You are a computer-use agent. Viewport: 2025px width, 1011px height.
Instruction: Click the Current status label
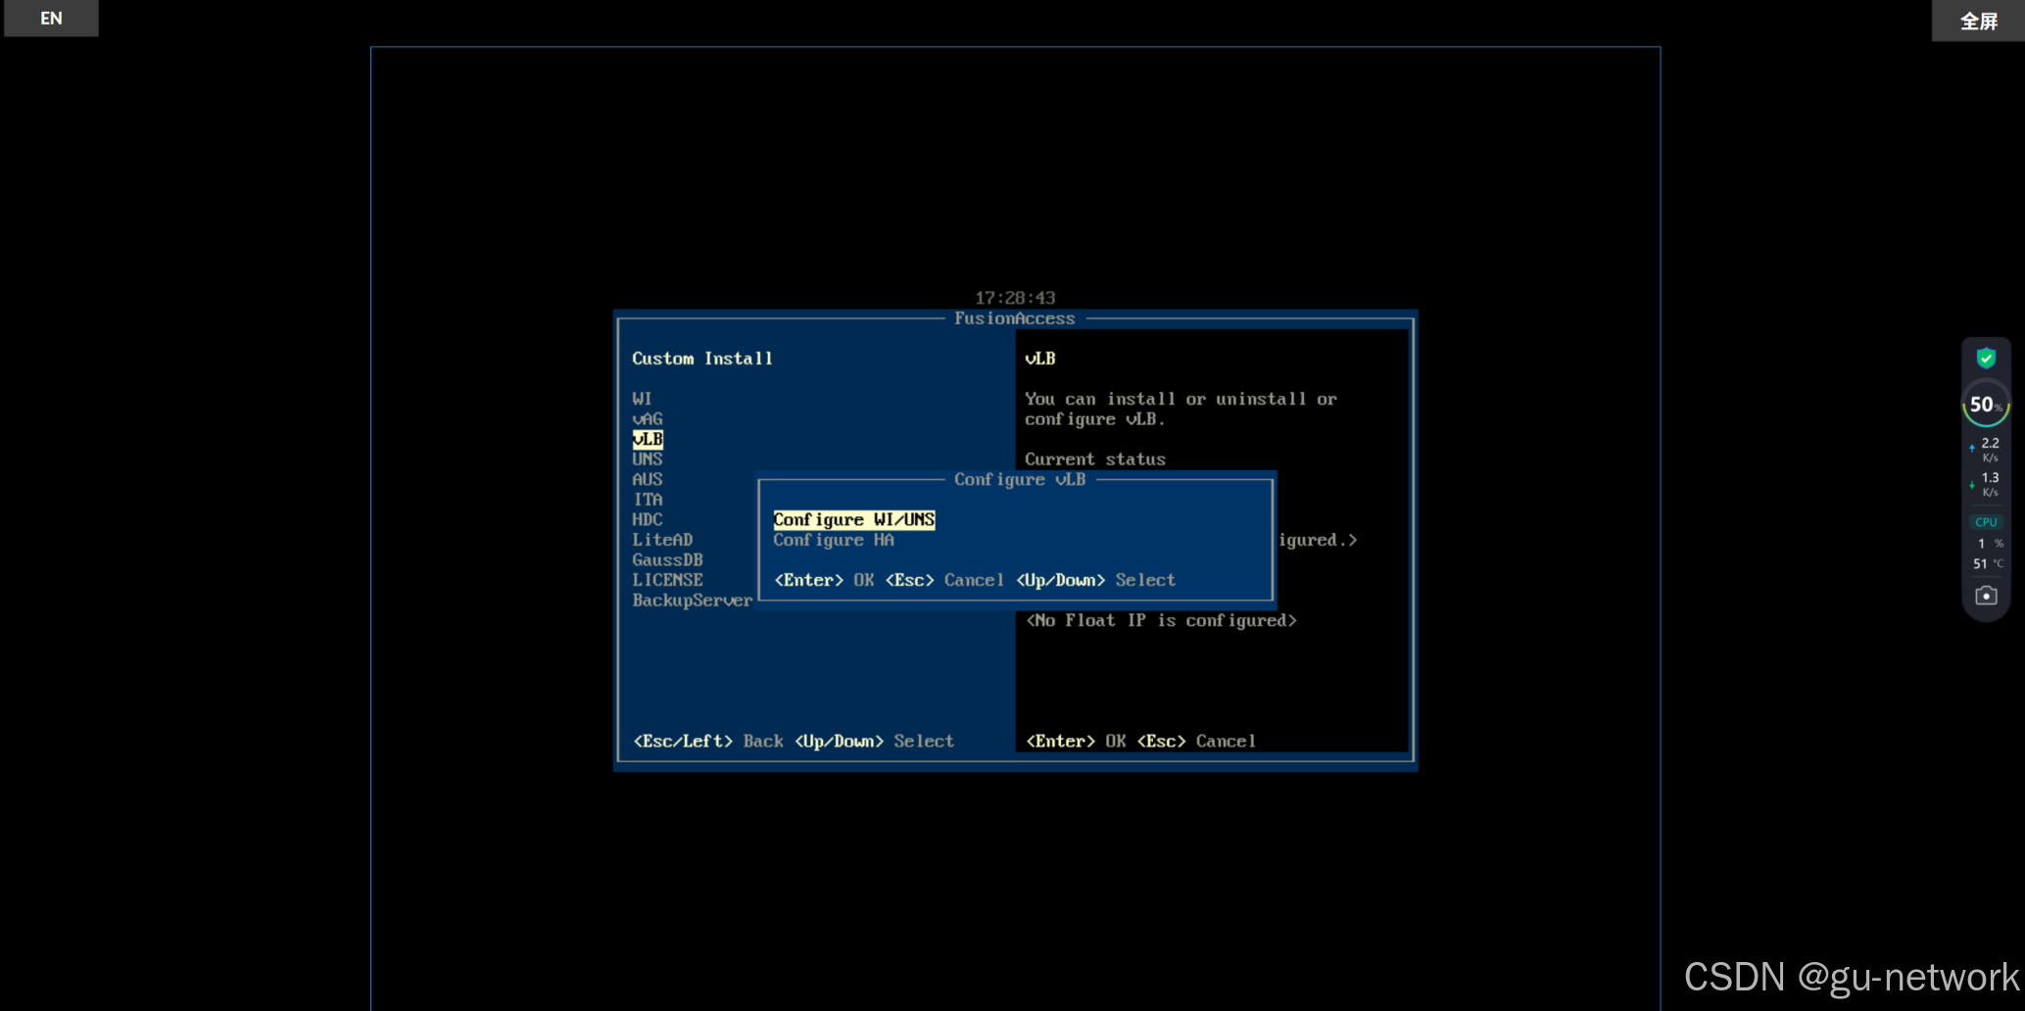coord(1094,459)
